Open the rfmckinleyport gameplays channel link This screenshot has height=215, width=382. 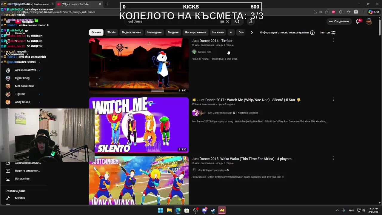[212, 170]
